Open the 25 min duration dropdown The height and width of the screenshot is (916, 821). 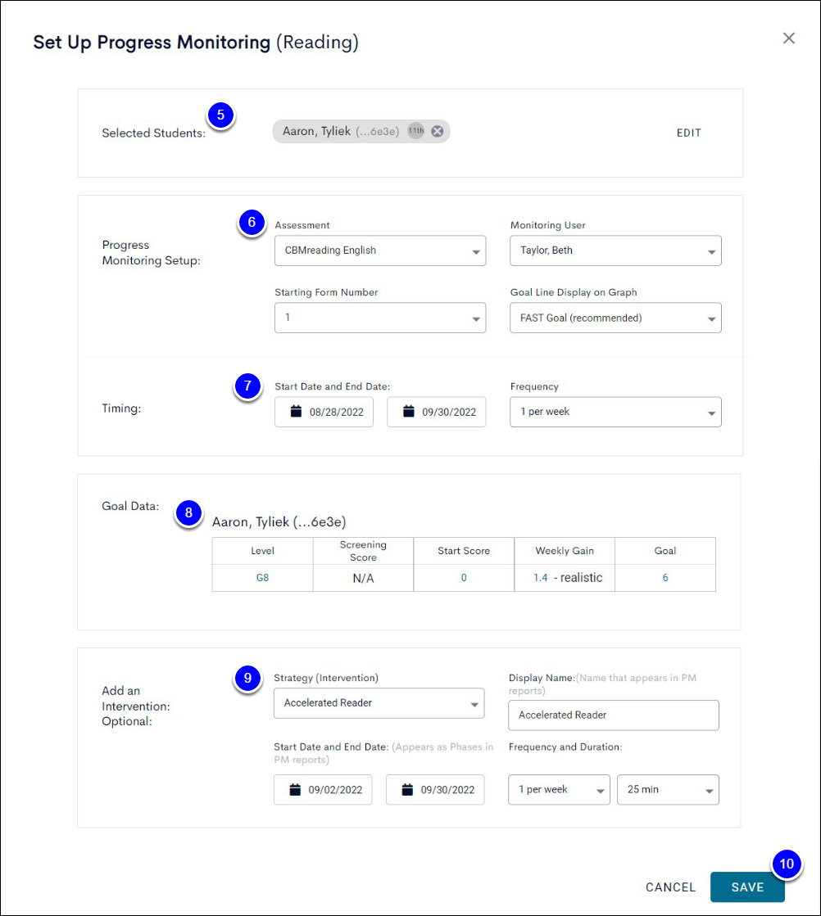pos(668,790)
